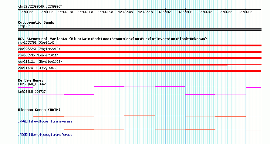Click ruler position 32399930
Viewport: 270px width, 144px height.
click(185, 12)
